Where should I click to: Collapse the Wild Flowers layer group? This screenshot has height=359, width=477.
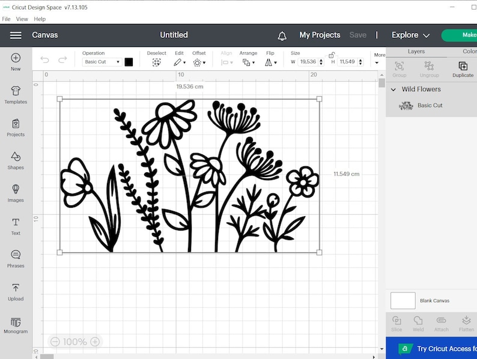(393, 89)
